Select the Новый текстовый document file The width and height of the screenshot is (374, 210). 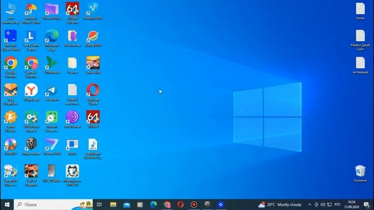(x=72, y=94)
